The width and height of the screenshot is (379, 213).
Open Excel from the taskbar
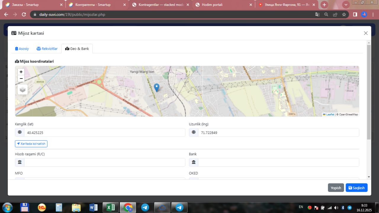[x=111, y=207]
